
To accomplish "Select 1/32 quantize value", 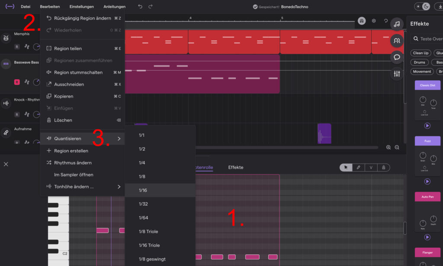I will pos(160,204).
